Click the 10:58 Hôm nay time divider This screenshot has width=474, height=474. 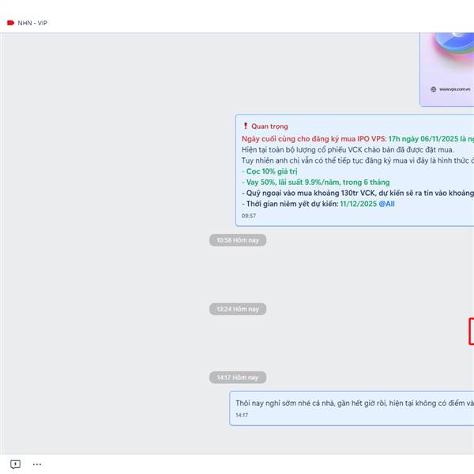coord(238,240)
